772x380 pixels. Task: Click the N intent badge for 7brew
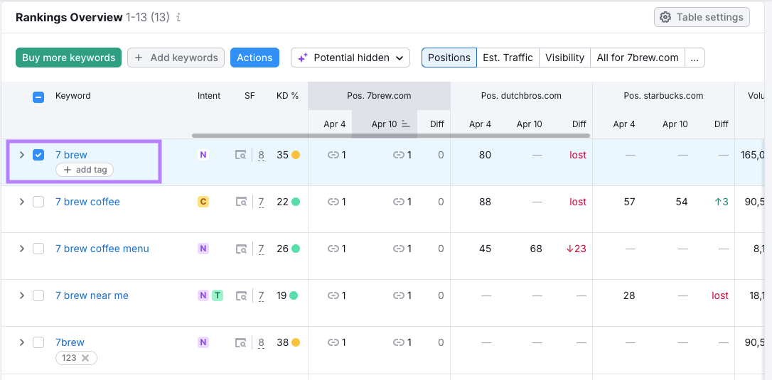[203, 342]
